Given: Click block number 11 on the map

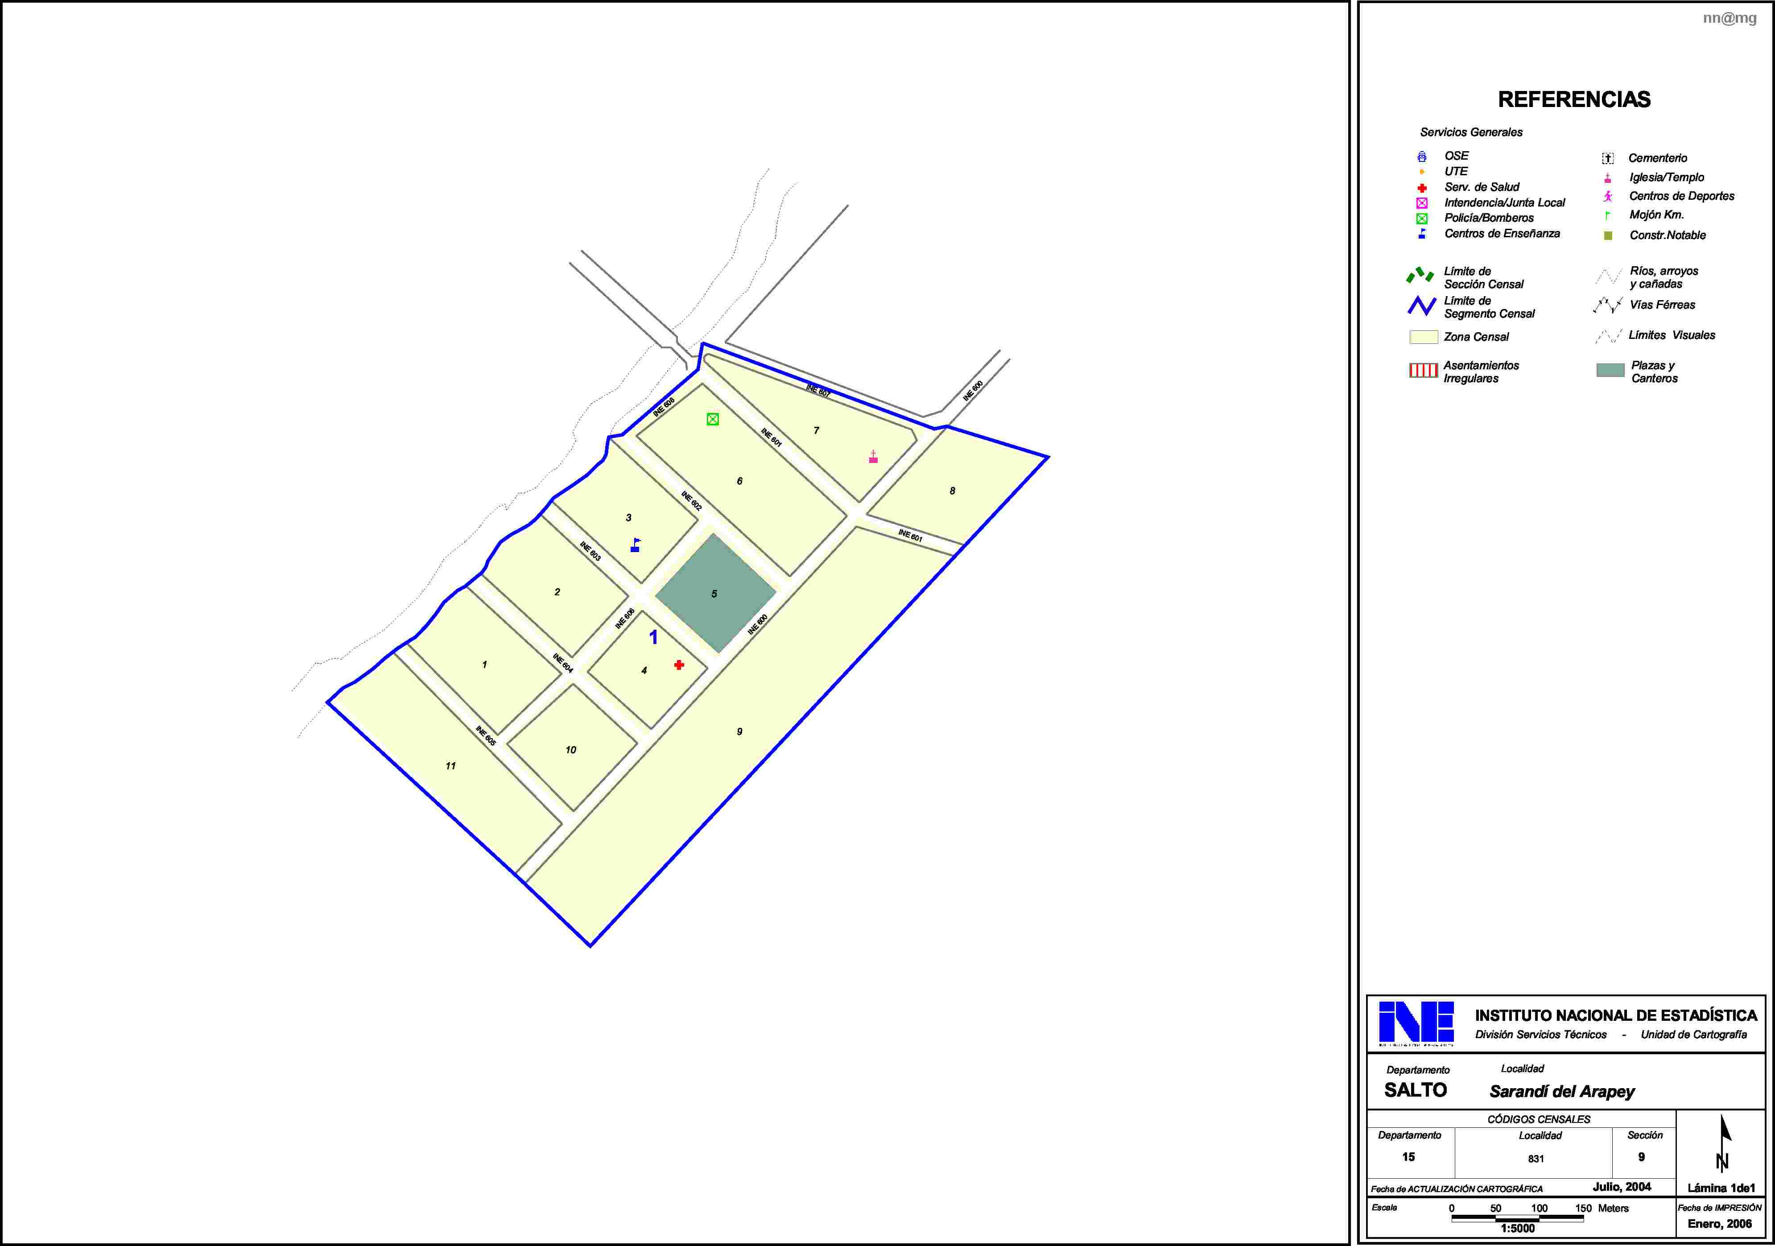Looking at the screenshot, I should 451,766.
